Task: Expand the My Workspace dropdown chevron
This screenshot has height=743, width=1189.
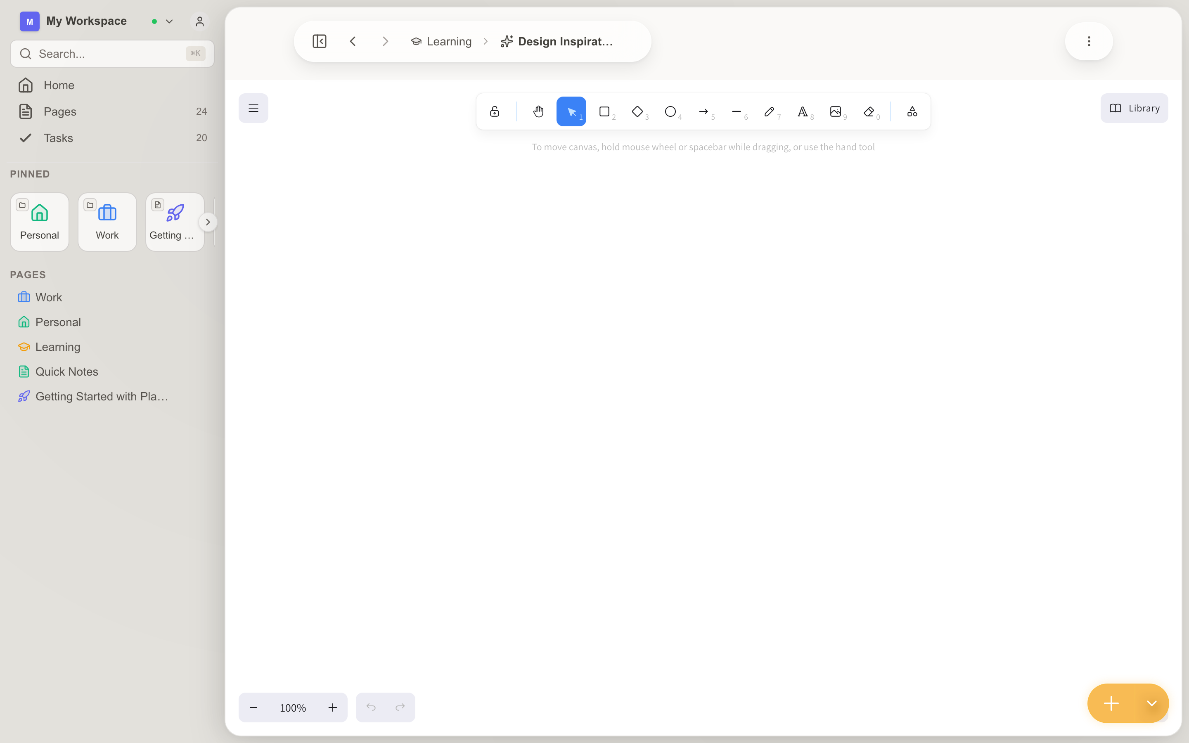Action: click(170, 21)
